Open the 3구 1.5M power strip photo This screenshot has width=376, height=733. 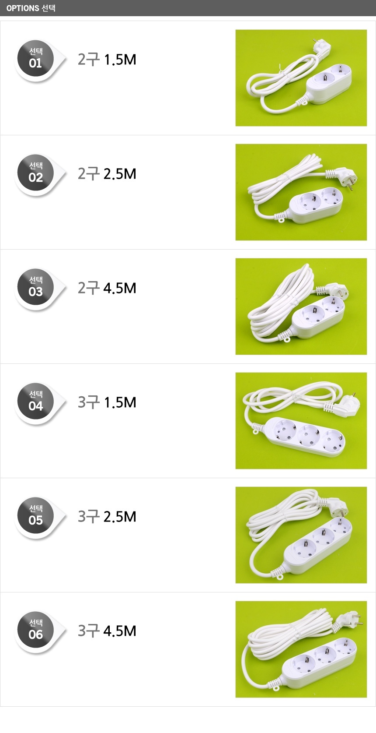click(301, 421)
